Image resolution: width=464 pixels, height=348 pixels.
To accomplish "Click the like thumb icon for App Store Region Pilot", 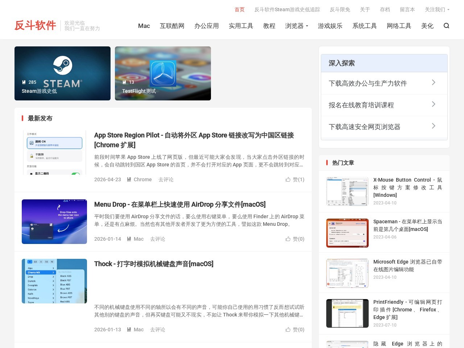I will [288, 179].
